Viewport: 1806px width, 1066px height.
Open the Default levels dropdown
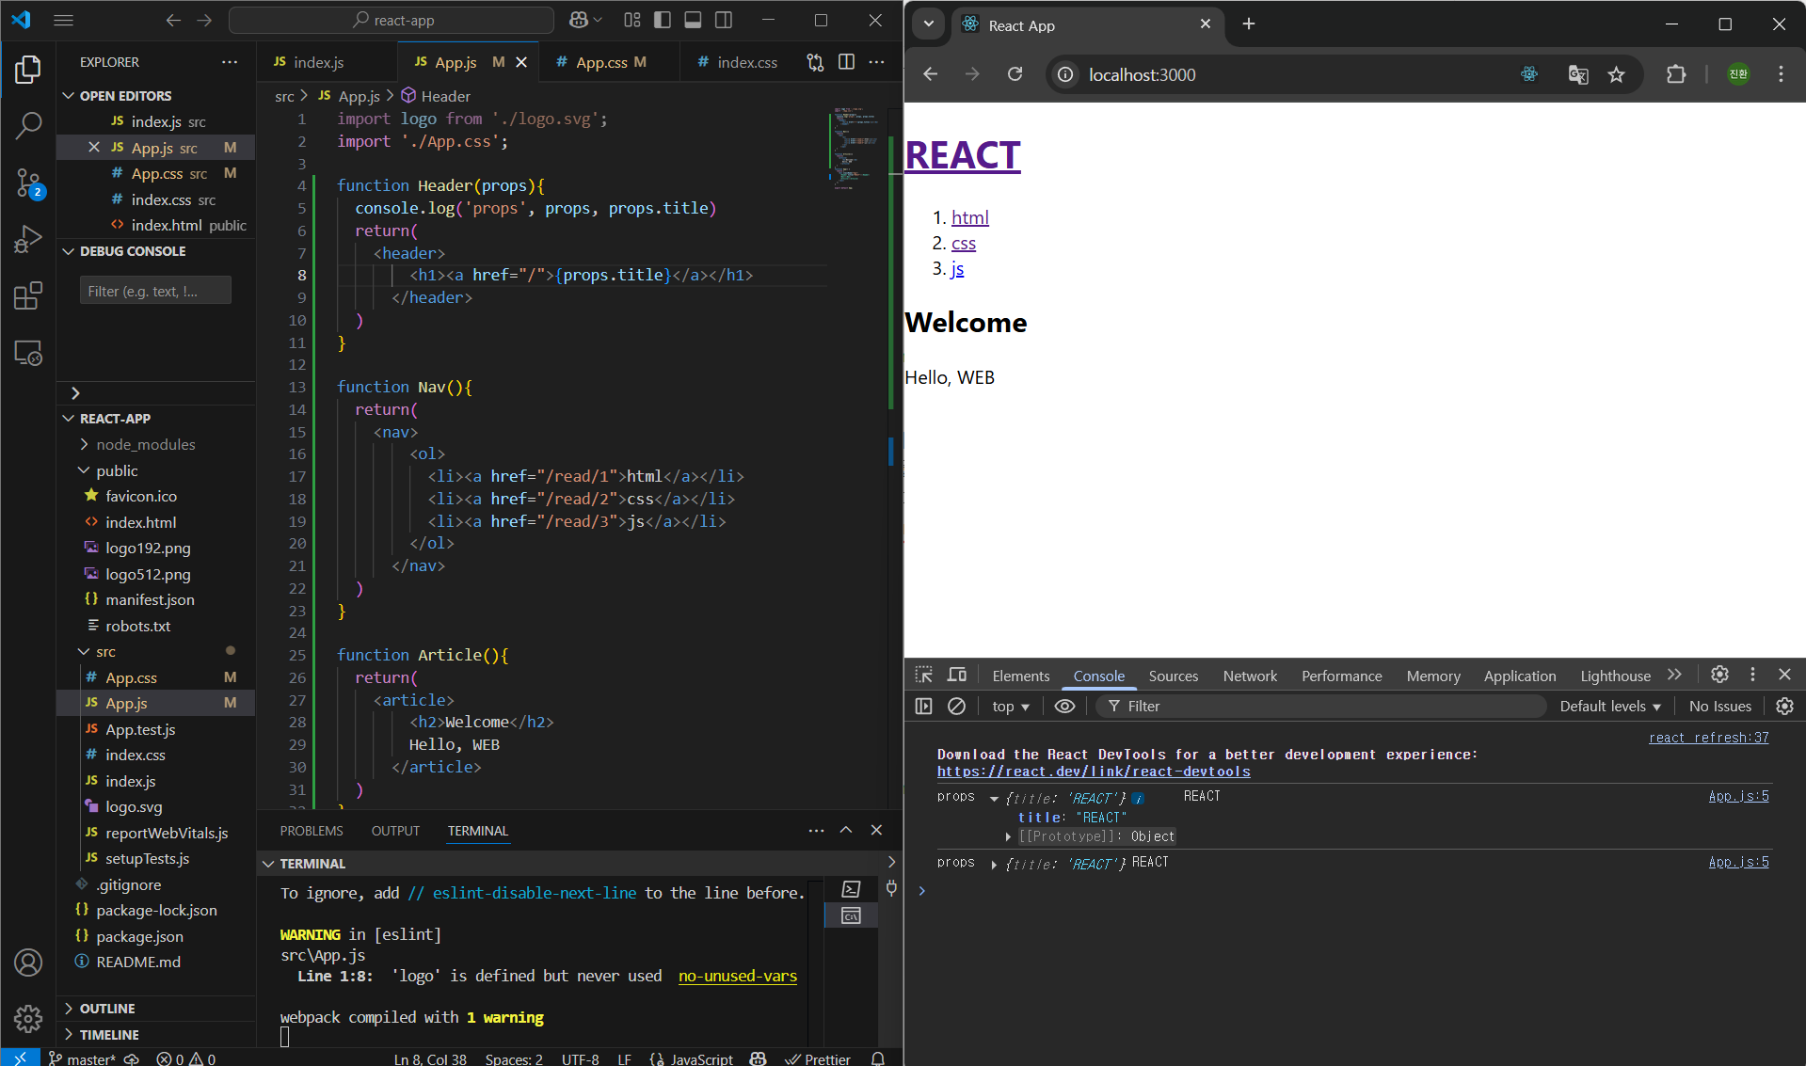click(1609, 706)
